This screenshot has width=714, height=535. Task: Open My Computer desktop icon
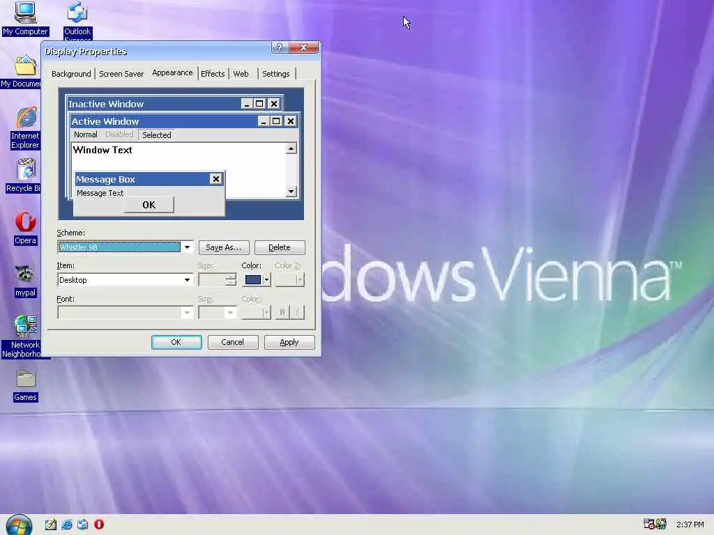pyautogui.click(x=25, y=18)
